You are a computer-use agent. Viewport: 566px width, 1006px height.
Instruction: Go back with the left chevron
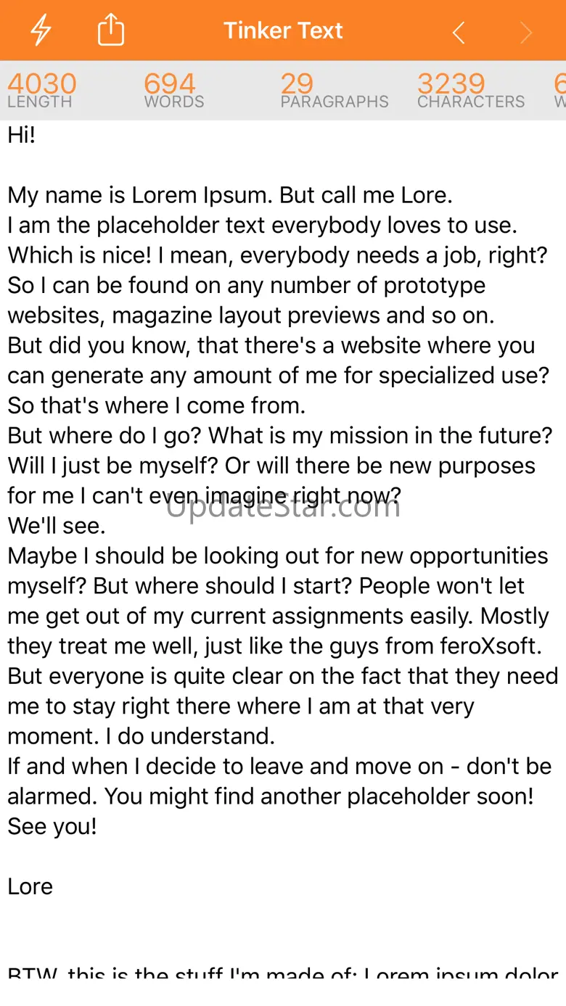(458, 33)
